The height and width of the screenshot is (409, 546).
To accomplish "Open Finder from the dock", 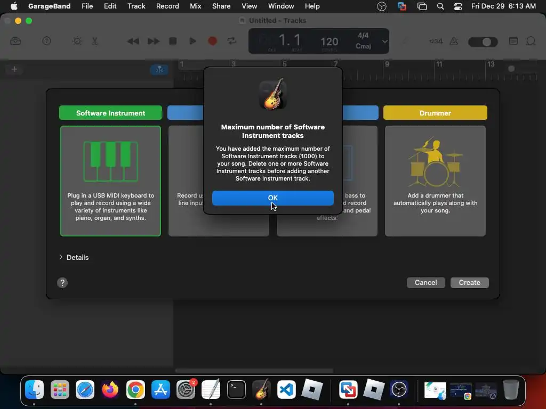I will coord(34,389).
